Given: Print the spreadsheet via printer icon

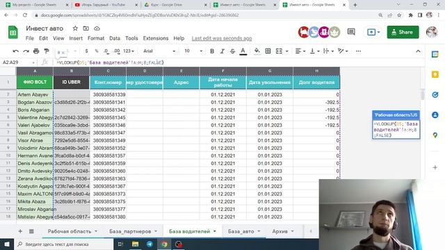Looking at the screenshot, I should coord(36,51).
